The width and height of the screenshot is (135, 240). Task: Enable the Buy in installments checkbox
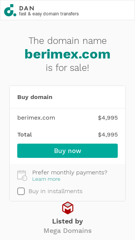[x=21, y=191]
